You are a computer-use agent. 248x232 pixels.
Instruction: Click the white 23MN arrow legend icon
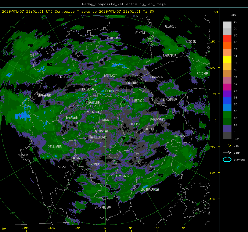[x=227, y=153]
